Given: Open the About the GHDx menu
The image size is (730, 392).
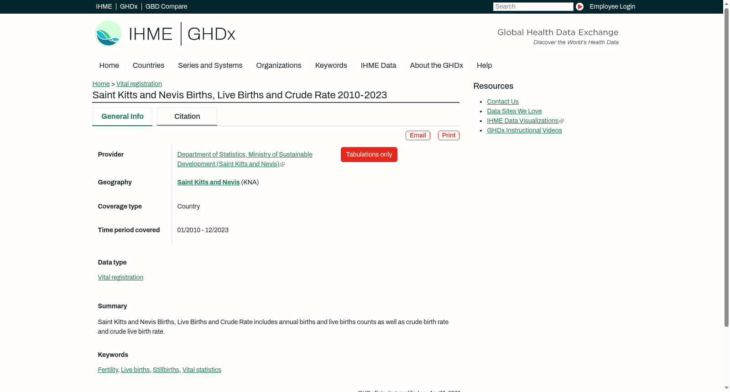Looking at the screenshot, I should [436, 66].
